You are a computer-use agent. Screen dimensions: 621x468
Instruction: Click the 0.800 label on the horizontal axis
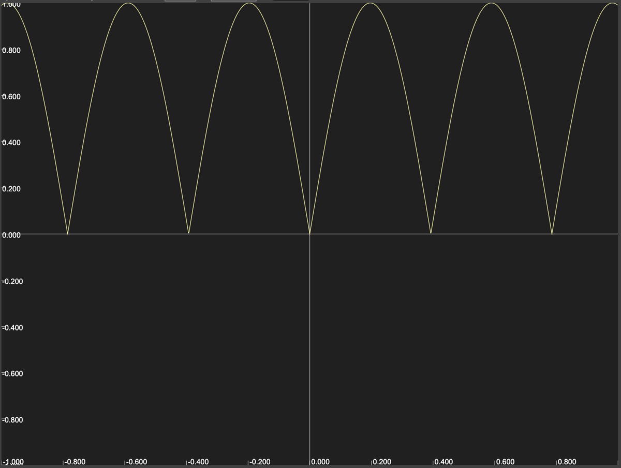tap(567, 462)
